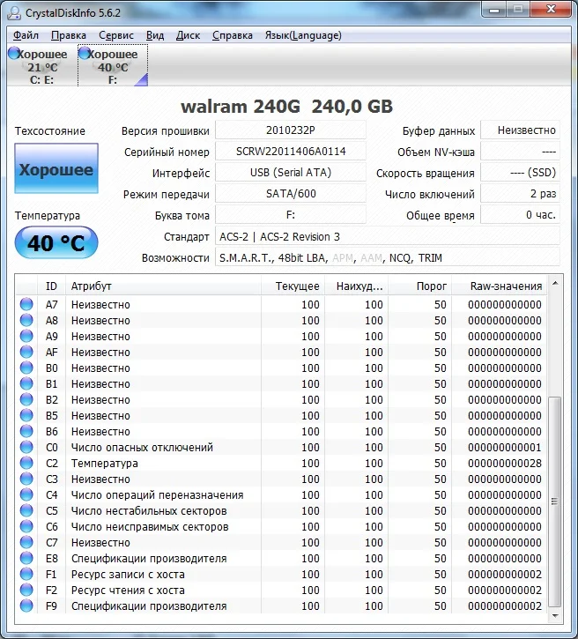
Task: Click the status orb of attribute C0
Action: pyautogui.click(x=26, y=448)
